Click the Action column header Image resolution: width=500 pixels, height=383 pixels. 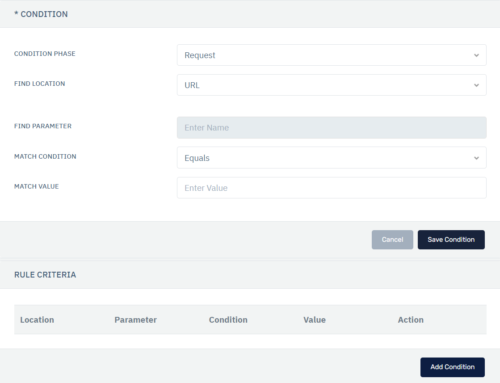coord(410,320)
